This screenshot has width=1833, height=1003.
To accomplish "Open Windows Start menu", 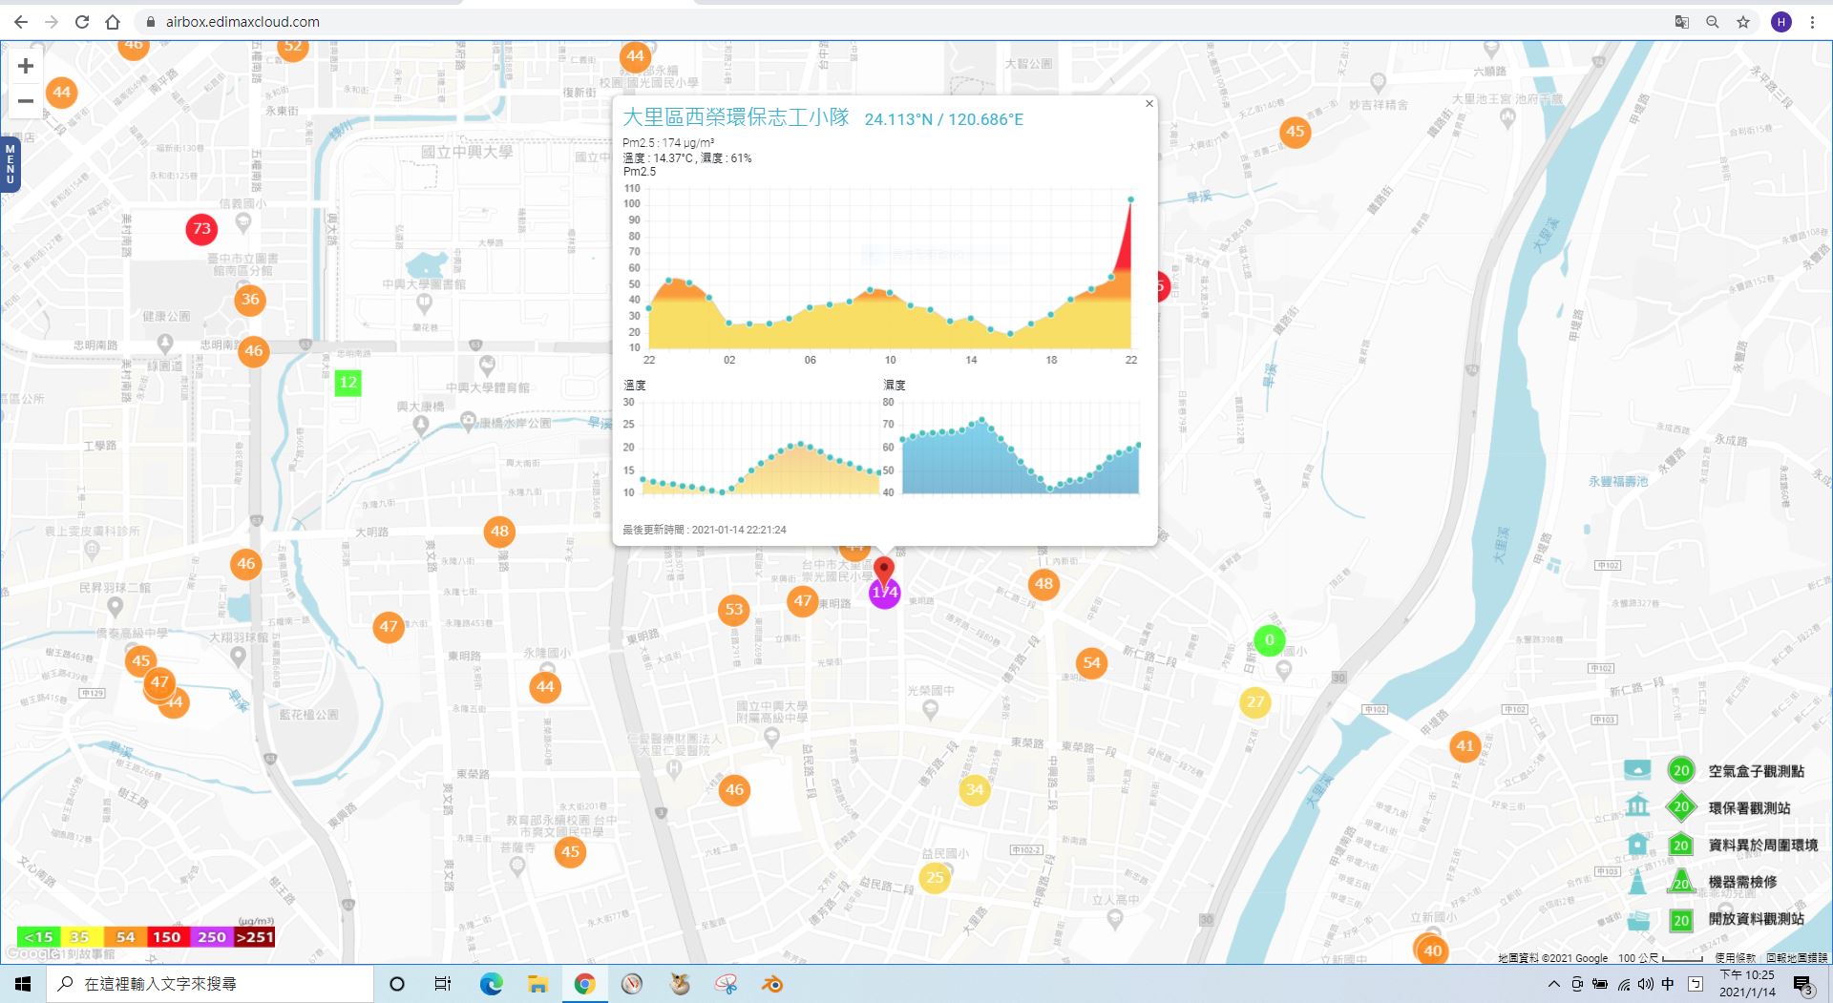I will click(x=23, y=984).
